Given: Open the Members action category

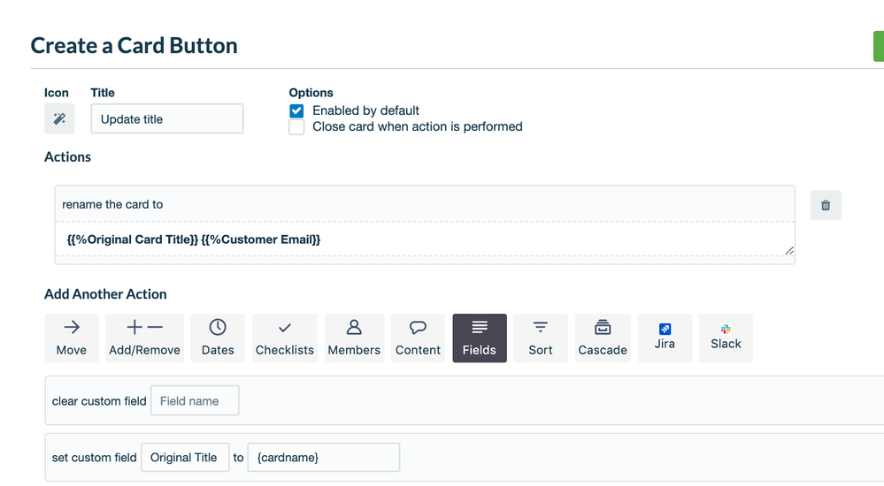Looking at the screenshot, I should [x=354, y=338].
